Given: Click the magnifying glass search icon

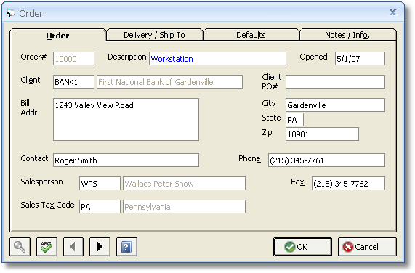Looking at the screenshot, I should (x=20, y=247).
